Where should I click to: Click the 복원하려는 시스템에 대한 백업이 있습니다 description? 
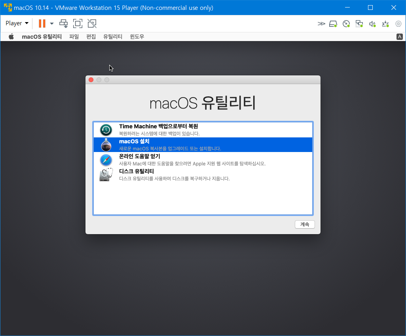click(159, 133)
